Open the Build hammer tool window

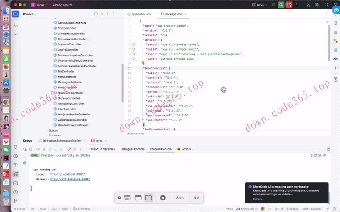pos(15,165)
